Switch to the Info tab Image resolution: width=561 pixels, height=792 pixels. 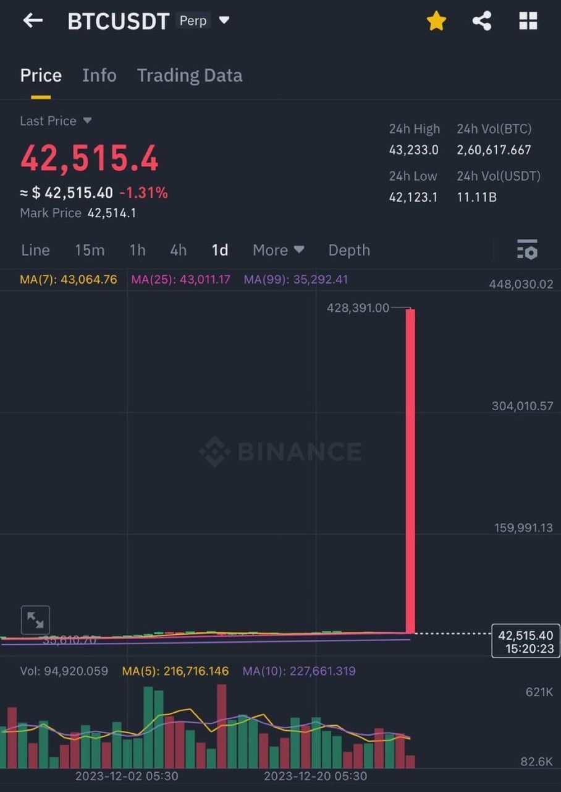[99, 75]
